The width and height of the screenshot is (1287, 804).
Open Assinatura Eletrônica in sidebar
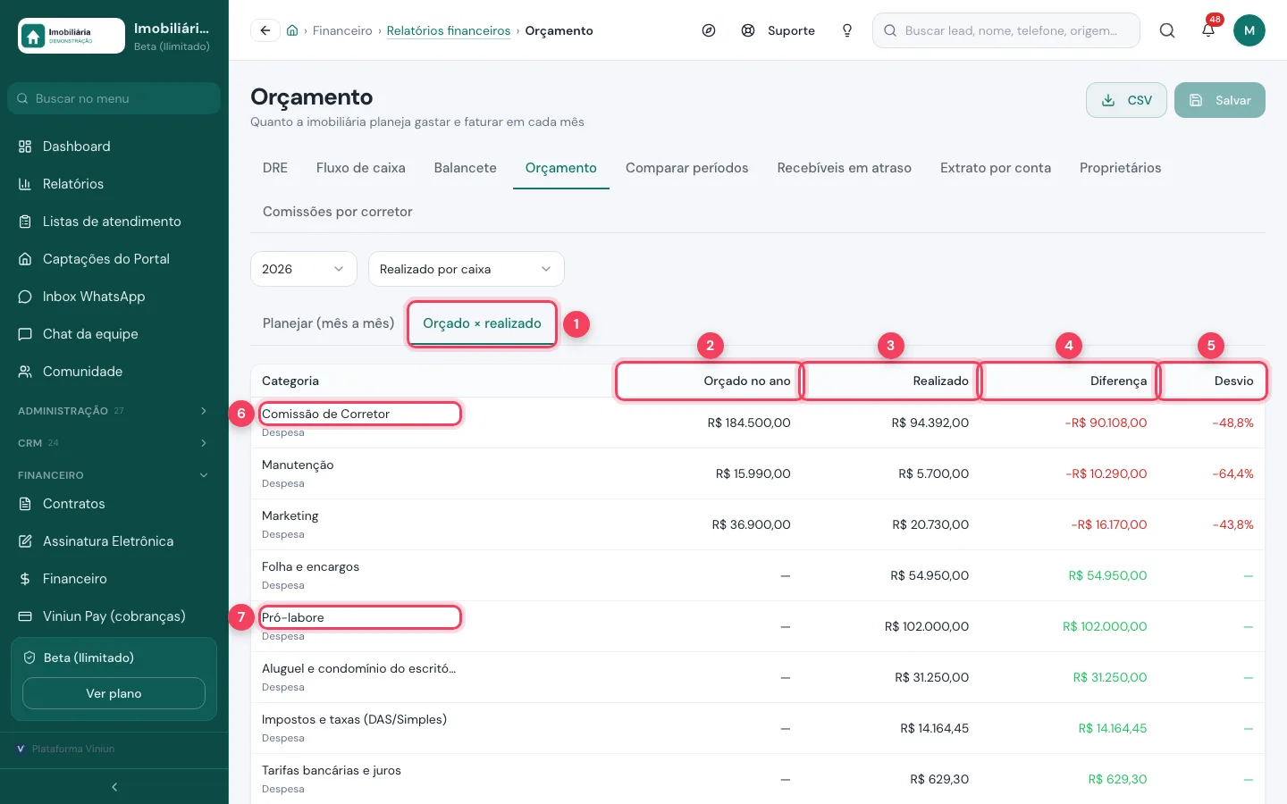114,541
